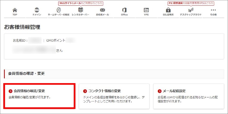This screenshot has width=228, height=114.
Task: Click the GMOポイント label
Action: click(56, 41)
